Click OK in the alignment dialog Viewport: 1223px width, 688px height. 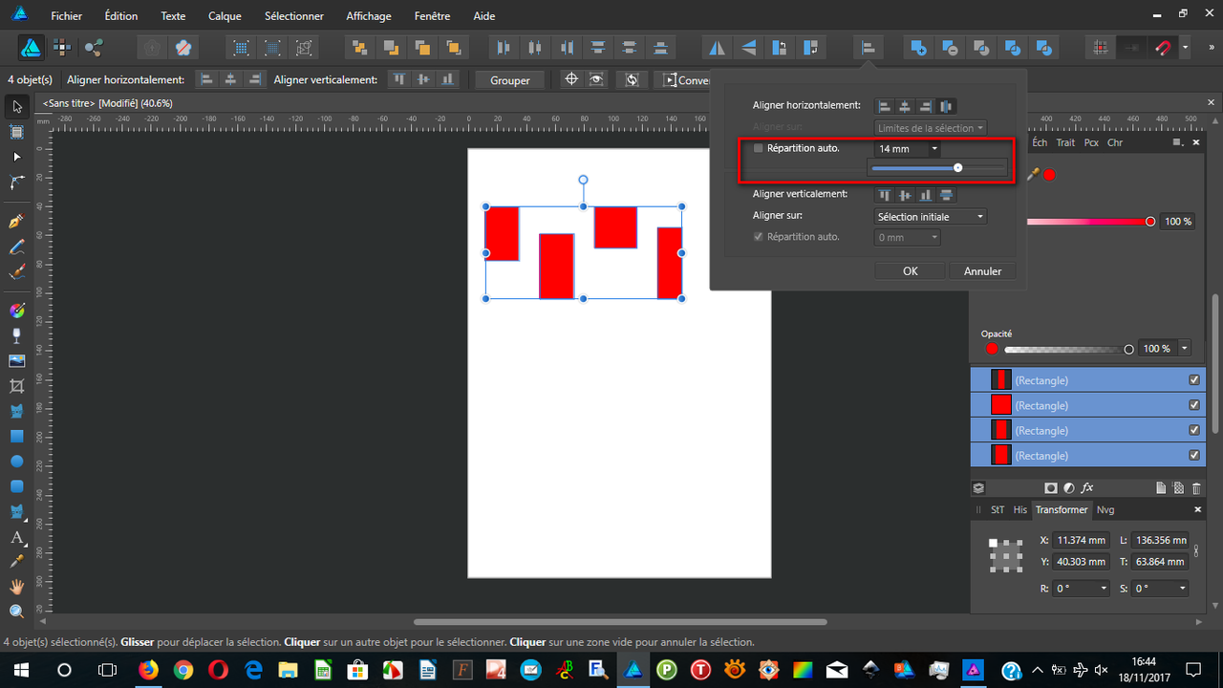(911, 271)
